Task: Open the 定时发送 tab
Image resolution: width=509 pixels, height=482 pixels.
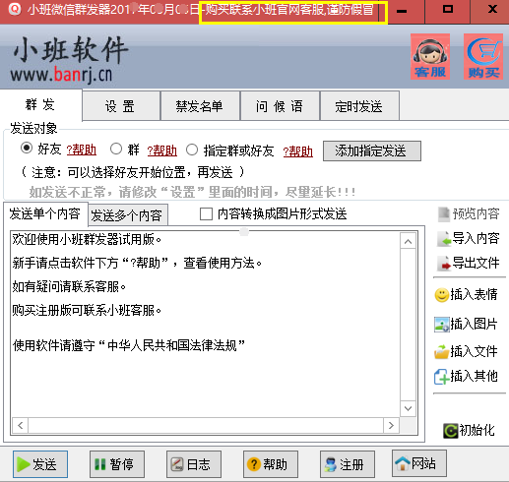Action: (x=359, y=106)
